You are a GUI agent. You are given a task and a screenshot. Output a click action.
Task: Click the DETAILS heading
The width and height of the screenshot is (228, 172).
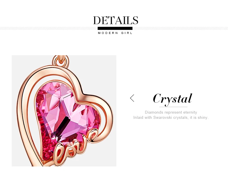[116, 20]
